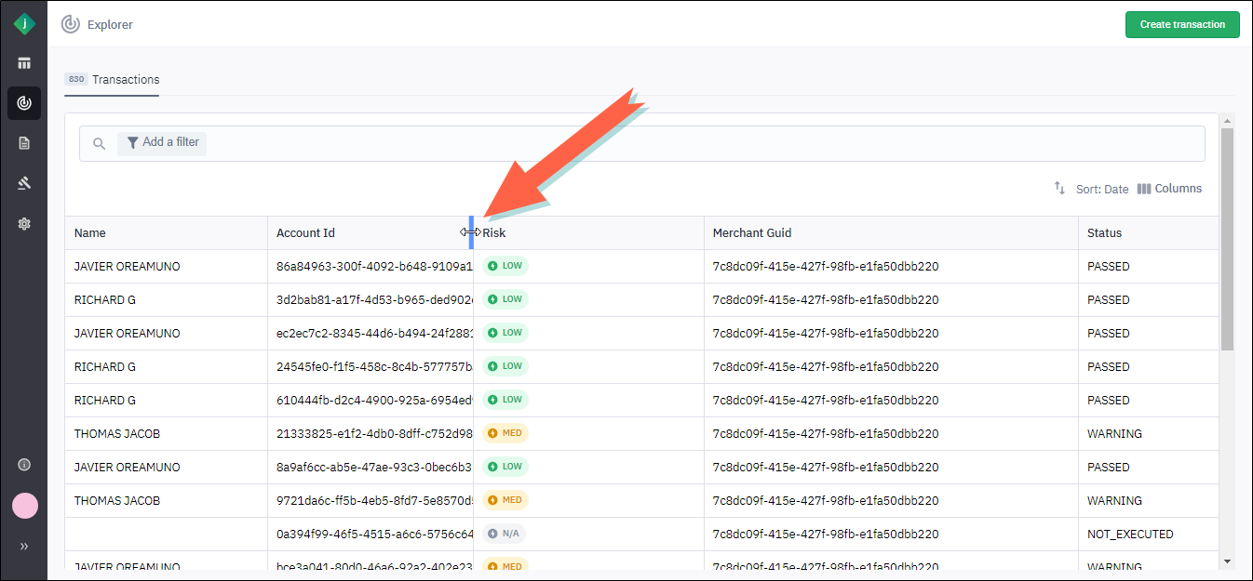Click the green diamond logo in sidebar
The width and height of the screenshot is (1253, 581).
coord(24,25)
